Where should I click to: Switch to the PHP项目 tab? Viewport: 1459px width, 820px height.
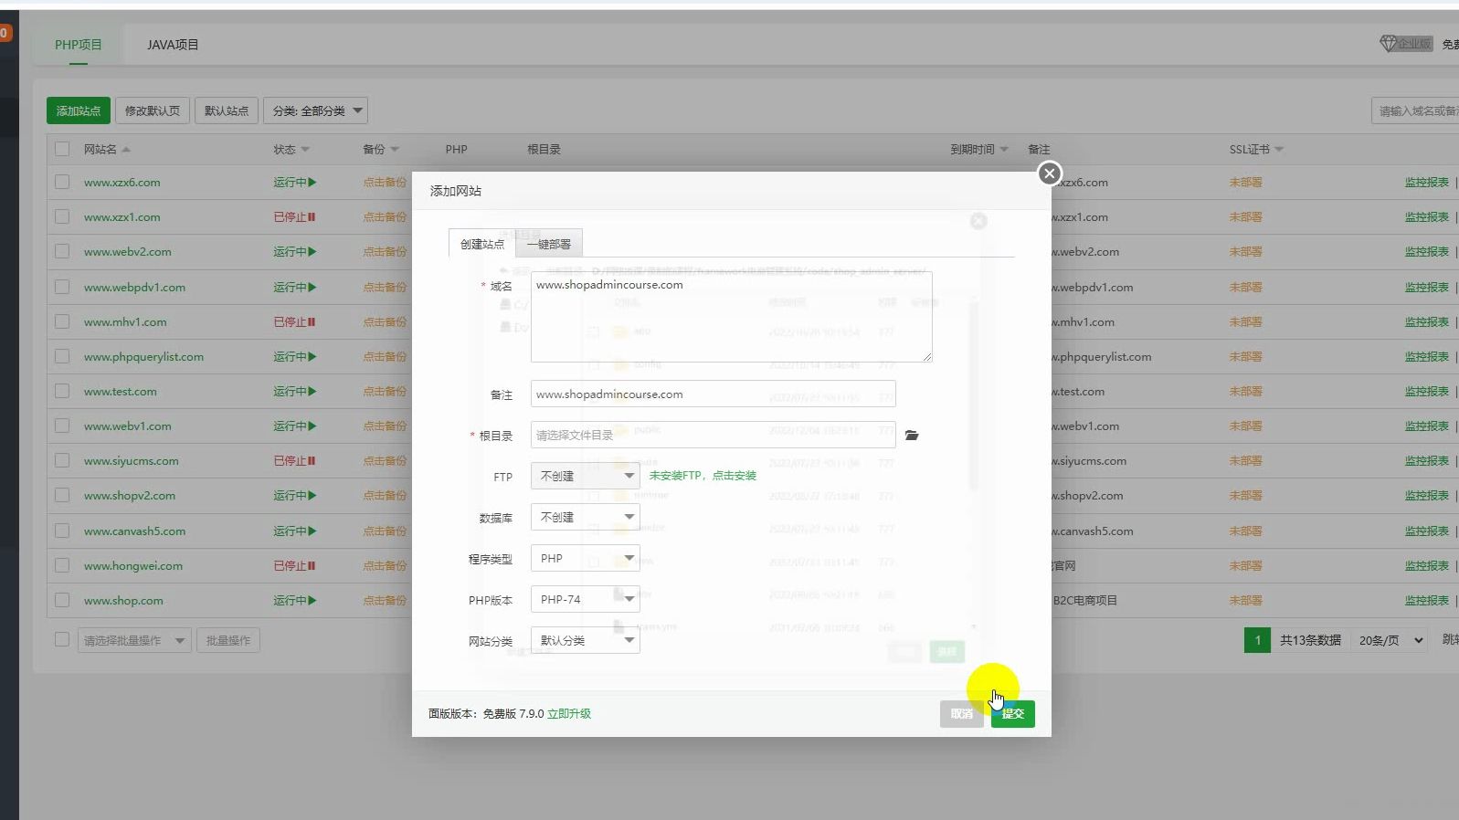click(79, 45)
